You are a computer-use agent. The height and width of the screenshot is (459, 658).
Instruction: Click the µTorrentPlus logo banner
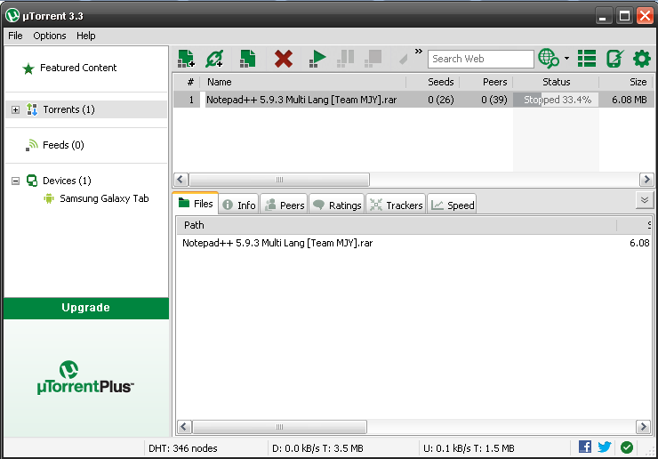point(85,377)
